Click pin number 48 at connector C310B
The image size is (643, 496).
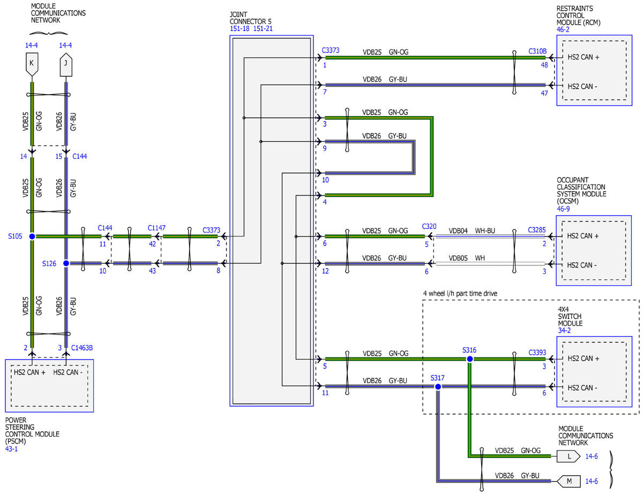coord(544,65)
